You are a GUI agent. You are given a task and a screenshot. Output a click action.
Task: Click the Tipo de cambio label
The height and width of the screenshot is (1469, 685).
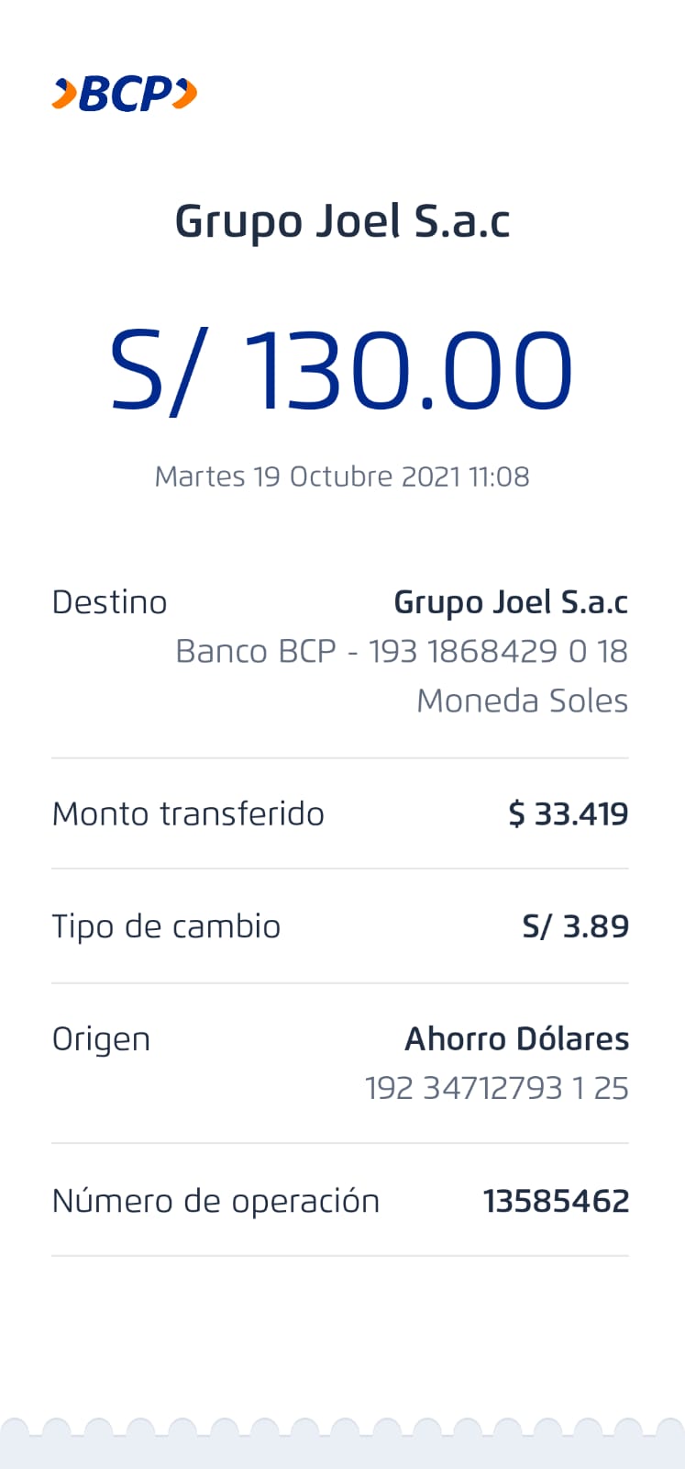tap(166, 926)
